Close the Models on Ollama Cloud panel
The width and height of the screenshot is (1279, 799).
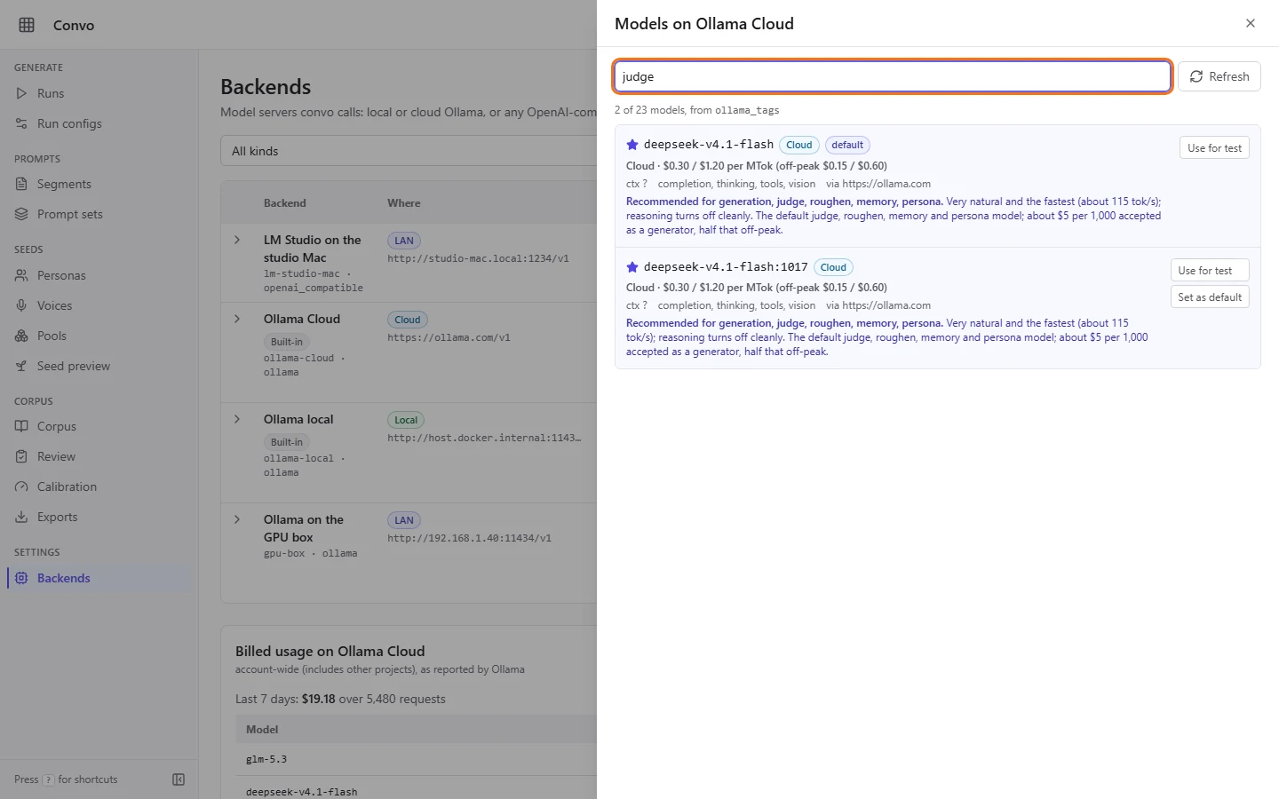(x=1251, y=23)
